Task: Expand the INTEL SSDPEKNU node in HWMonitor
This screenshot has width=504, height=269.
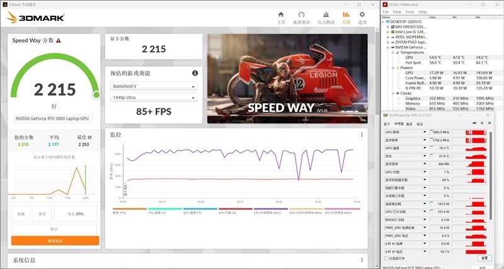Action: point(388,37)
